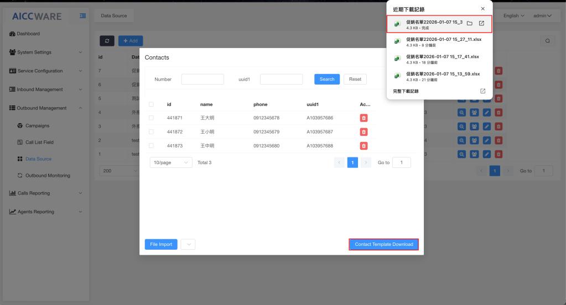Collapse the Outbound Management menu

pyautogui.click(x=45, y=108)
